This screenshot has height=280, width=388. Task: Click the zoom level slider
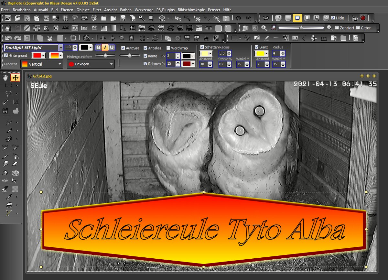(301, 28)
